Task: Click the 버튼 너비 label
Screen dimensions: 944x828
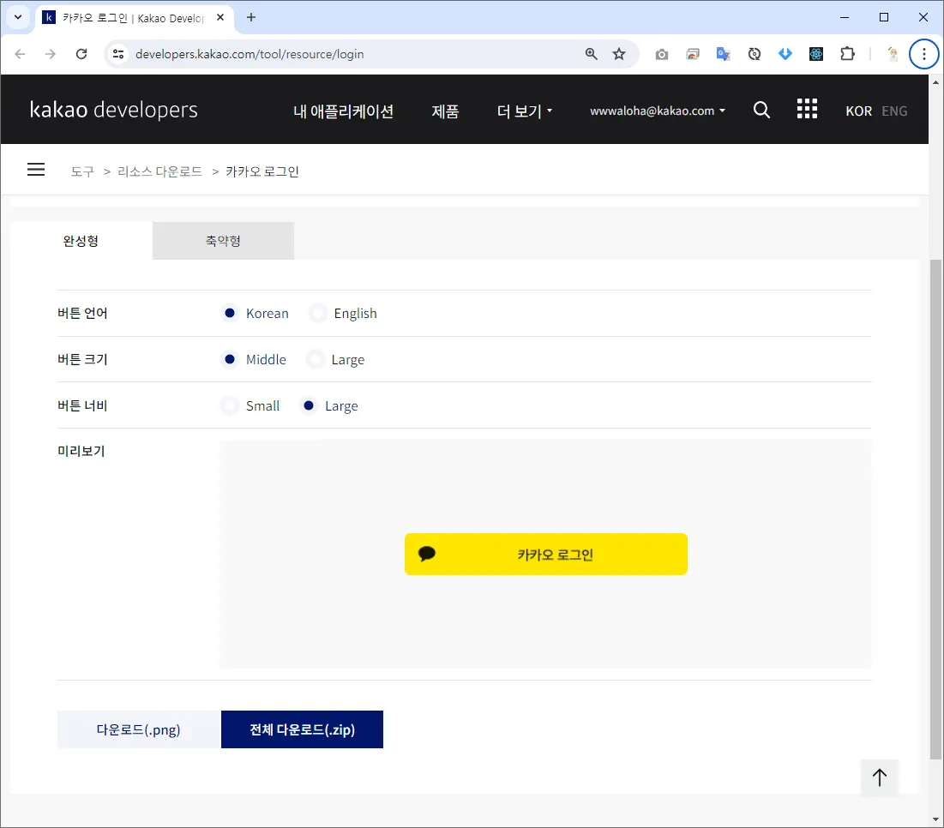Action: point(82,406)
